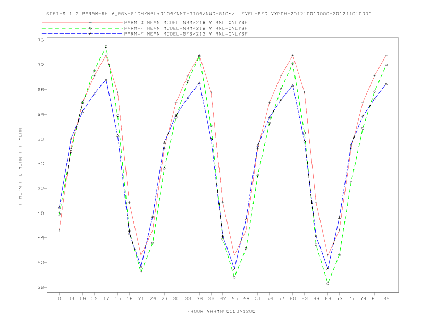Click the horizontal axis title FHOUR VHHMM:0000>1200

pyautogui.click(x=221, y=311)
